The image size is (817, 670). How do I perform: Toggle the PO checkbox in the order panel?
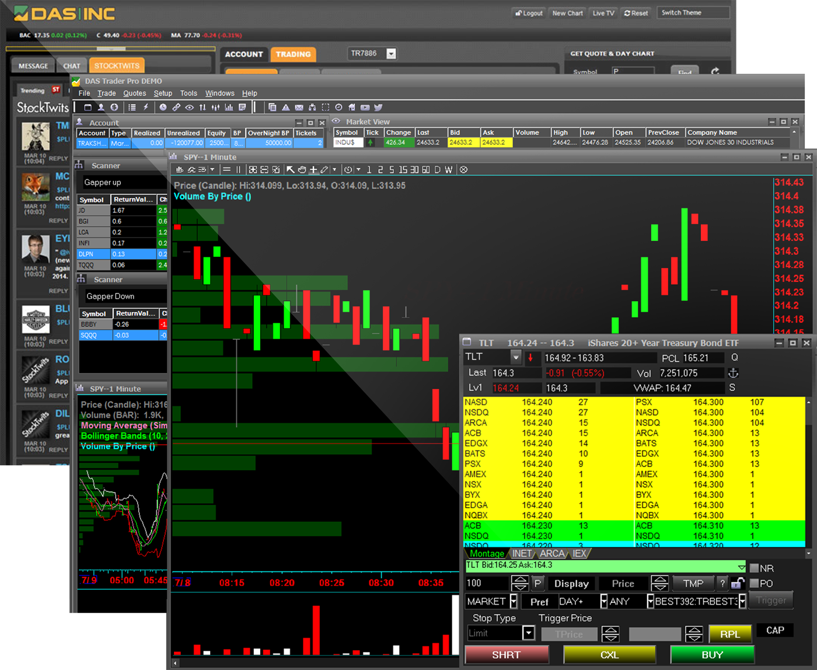[756, 583]
